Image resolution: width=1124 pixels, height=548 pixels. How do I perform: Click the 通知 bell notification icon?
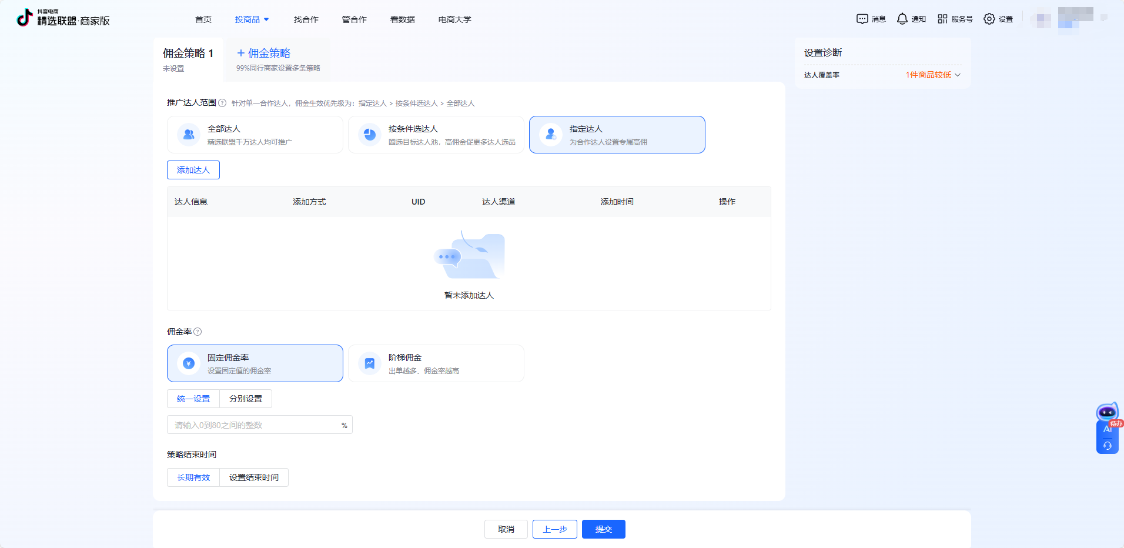click(x=902, y=19)
